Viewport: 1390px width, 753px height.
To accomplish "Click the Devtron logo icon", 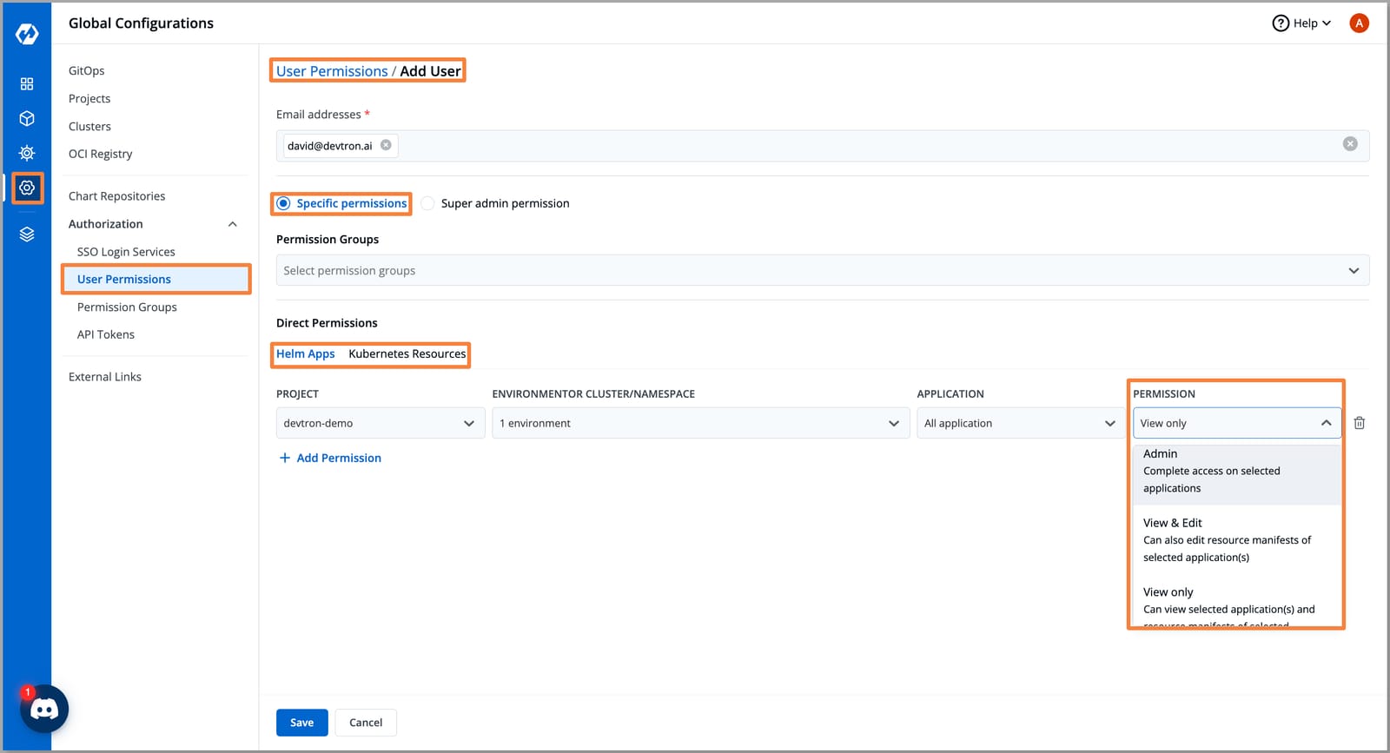I will [27, 34].
